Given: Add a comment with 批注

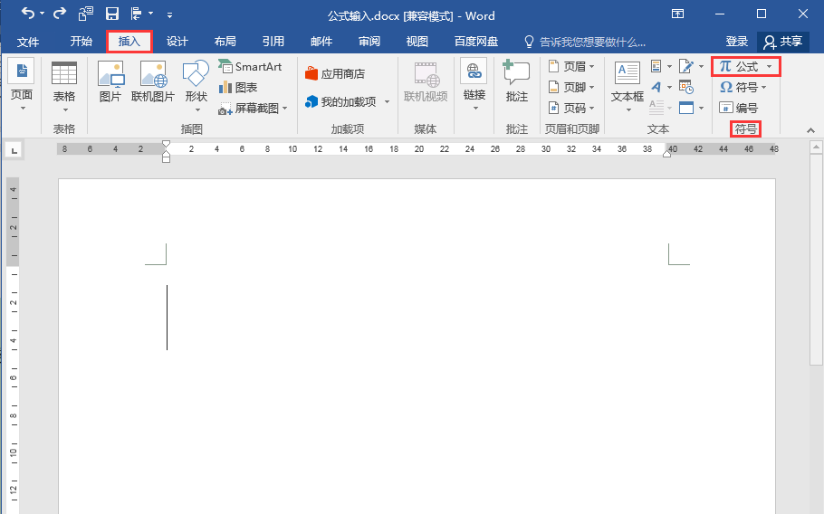Looking at the screenshot, I should pos(516,81).
